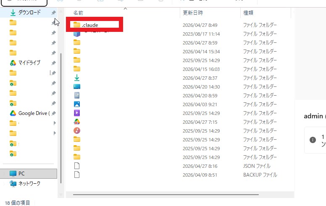
Task: Click folder icon in the 2026/04/15 16:03 row
Action: (77, 69)
